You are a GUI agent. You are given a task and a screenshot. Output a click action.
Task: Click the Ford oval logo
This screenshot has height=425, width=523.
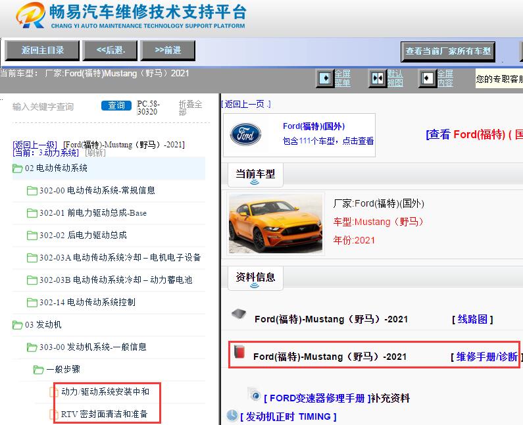click(x=245, y=134)
